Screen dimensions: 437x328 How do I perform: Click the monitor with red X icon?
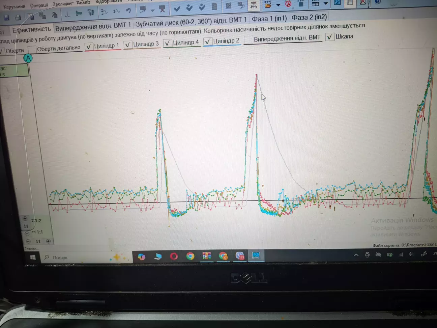162,9
